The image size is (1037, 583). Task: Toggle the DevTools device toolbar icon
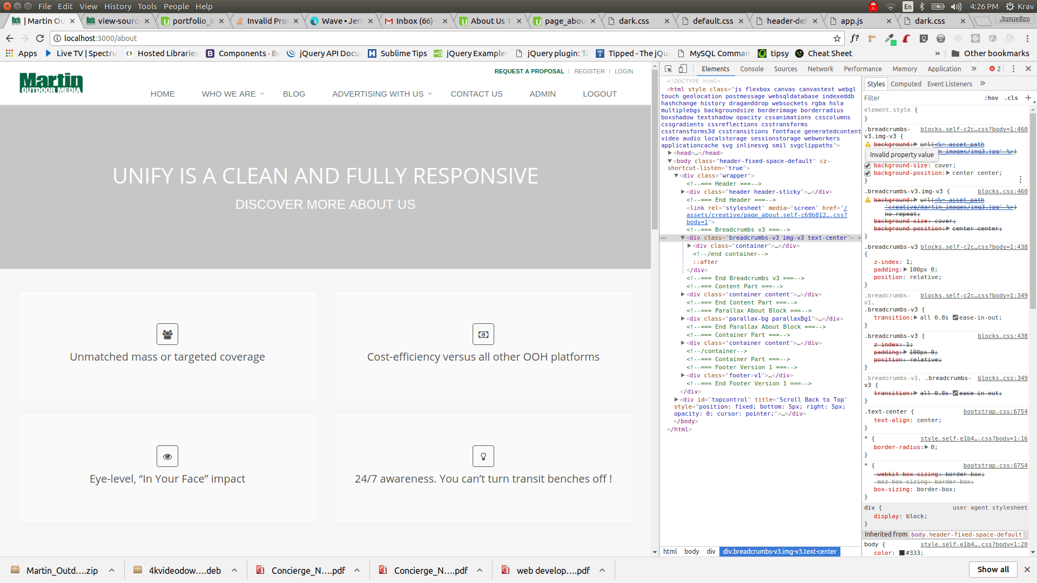coord(683,69)
